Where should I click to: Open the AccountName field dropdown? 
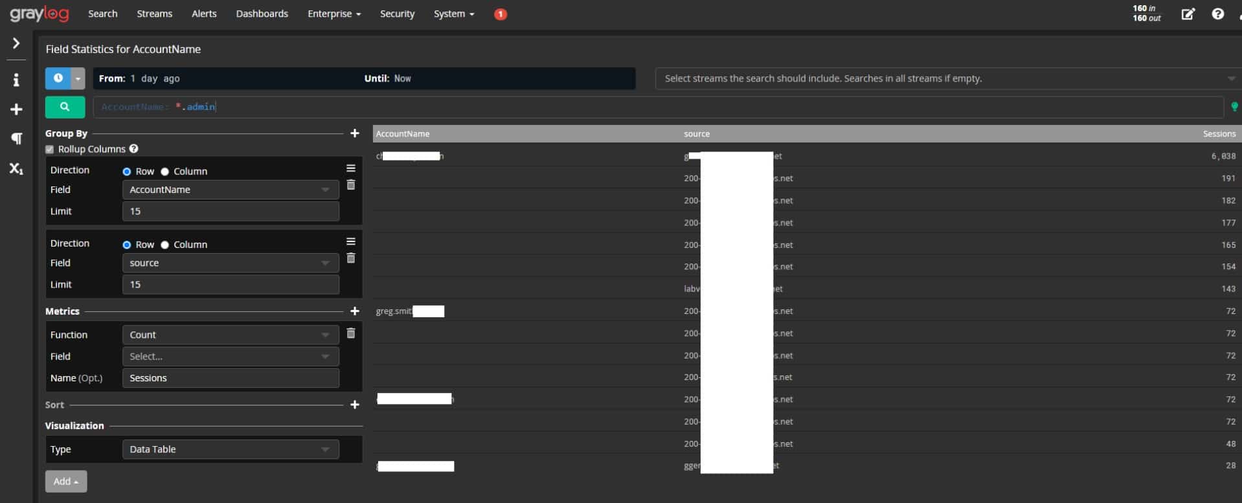[231, 190]
